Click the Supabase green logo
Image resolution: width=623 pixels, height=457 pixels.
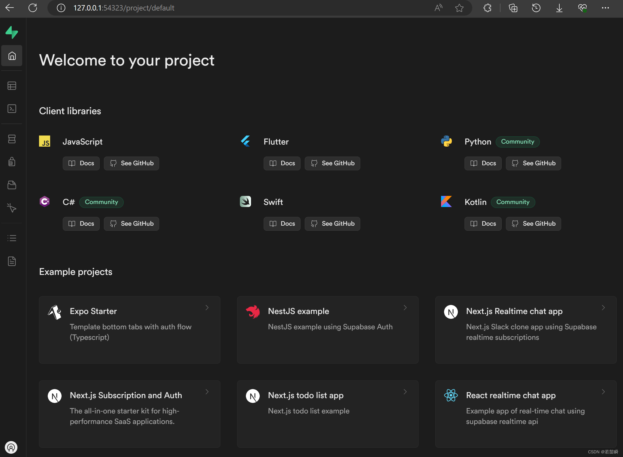coord(12,32)
